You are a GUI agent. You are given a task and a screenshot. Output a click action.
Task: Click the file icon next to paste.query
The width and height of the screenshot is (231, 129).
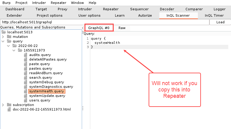26,64
